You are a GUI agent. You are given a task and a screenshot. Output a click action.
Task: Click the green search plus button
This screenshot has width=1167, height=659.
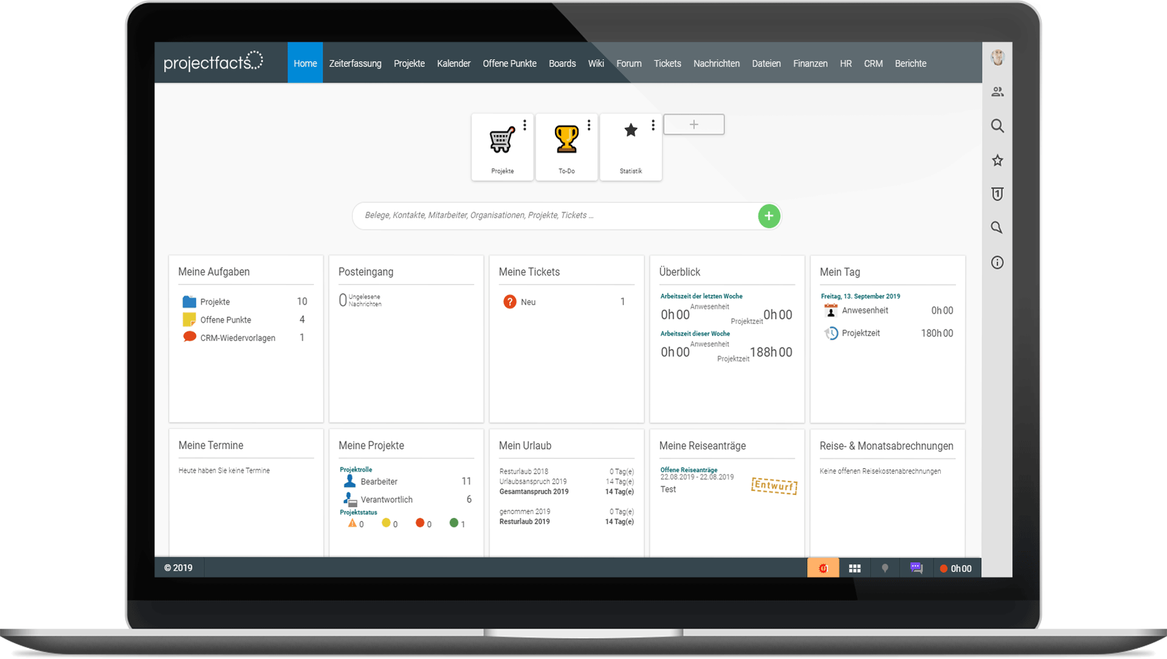click(x=767, y=216)
